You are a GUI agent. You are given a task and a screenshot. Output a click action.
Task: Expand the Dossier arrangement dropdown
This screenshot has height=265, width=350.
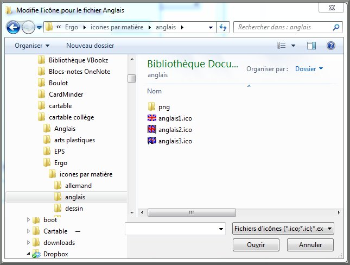(309, 69)
